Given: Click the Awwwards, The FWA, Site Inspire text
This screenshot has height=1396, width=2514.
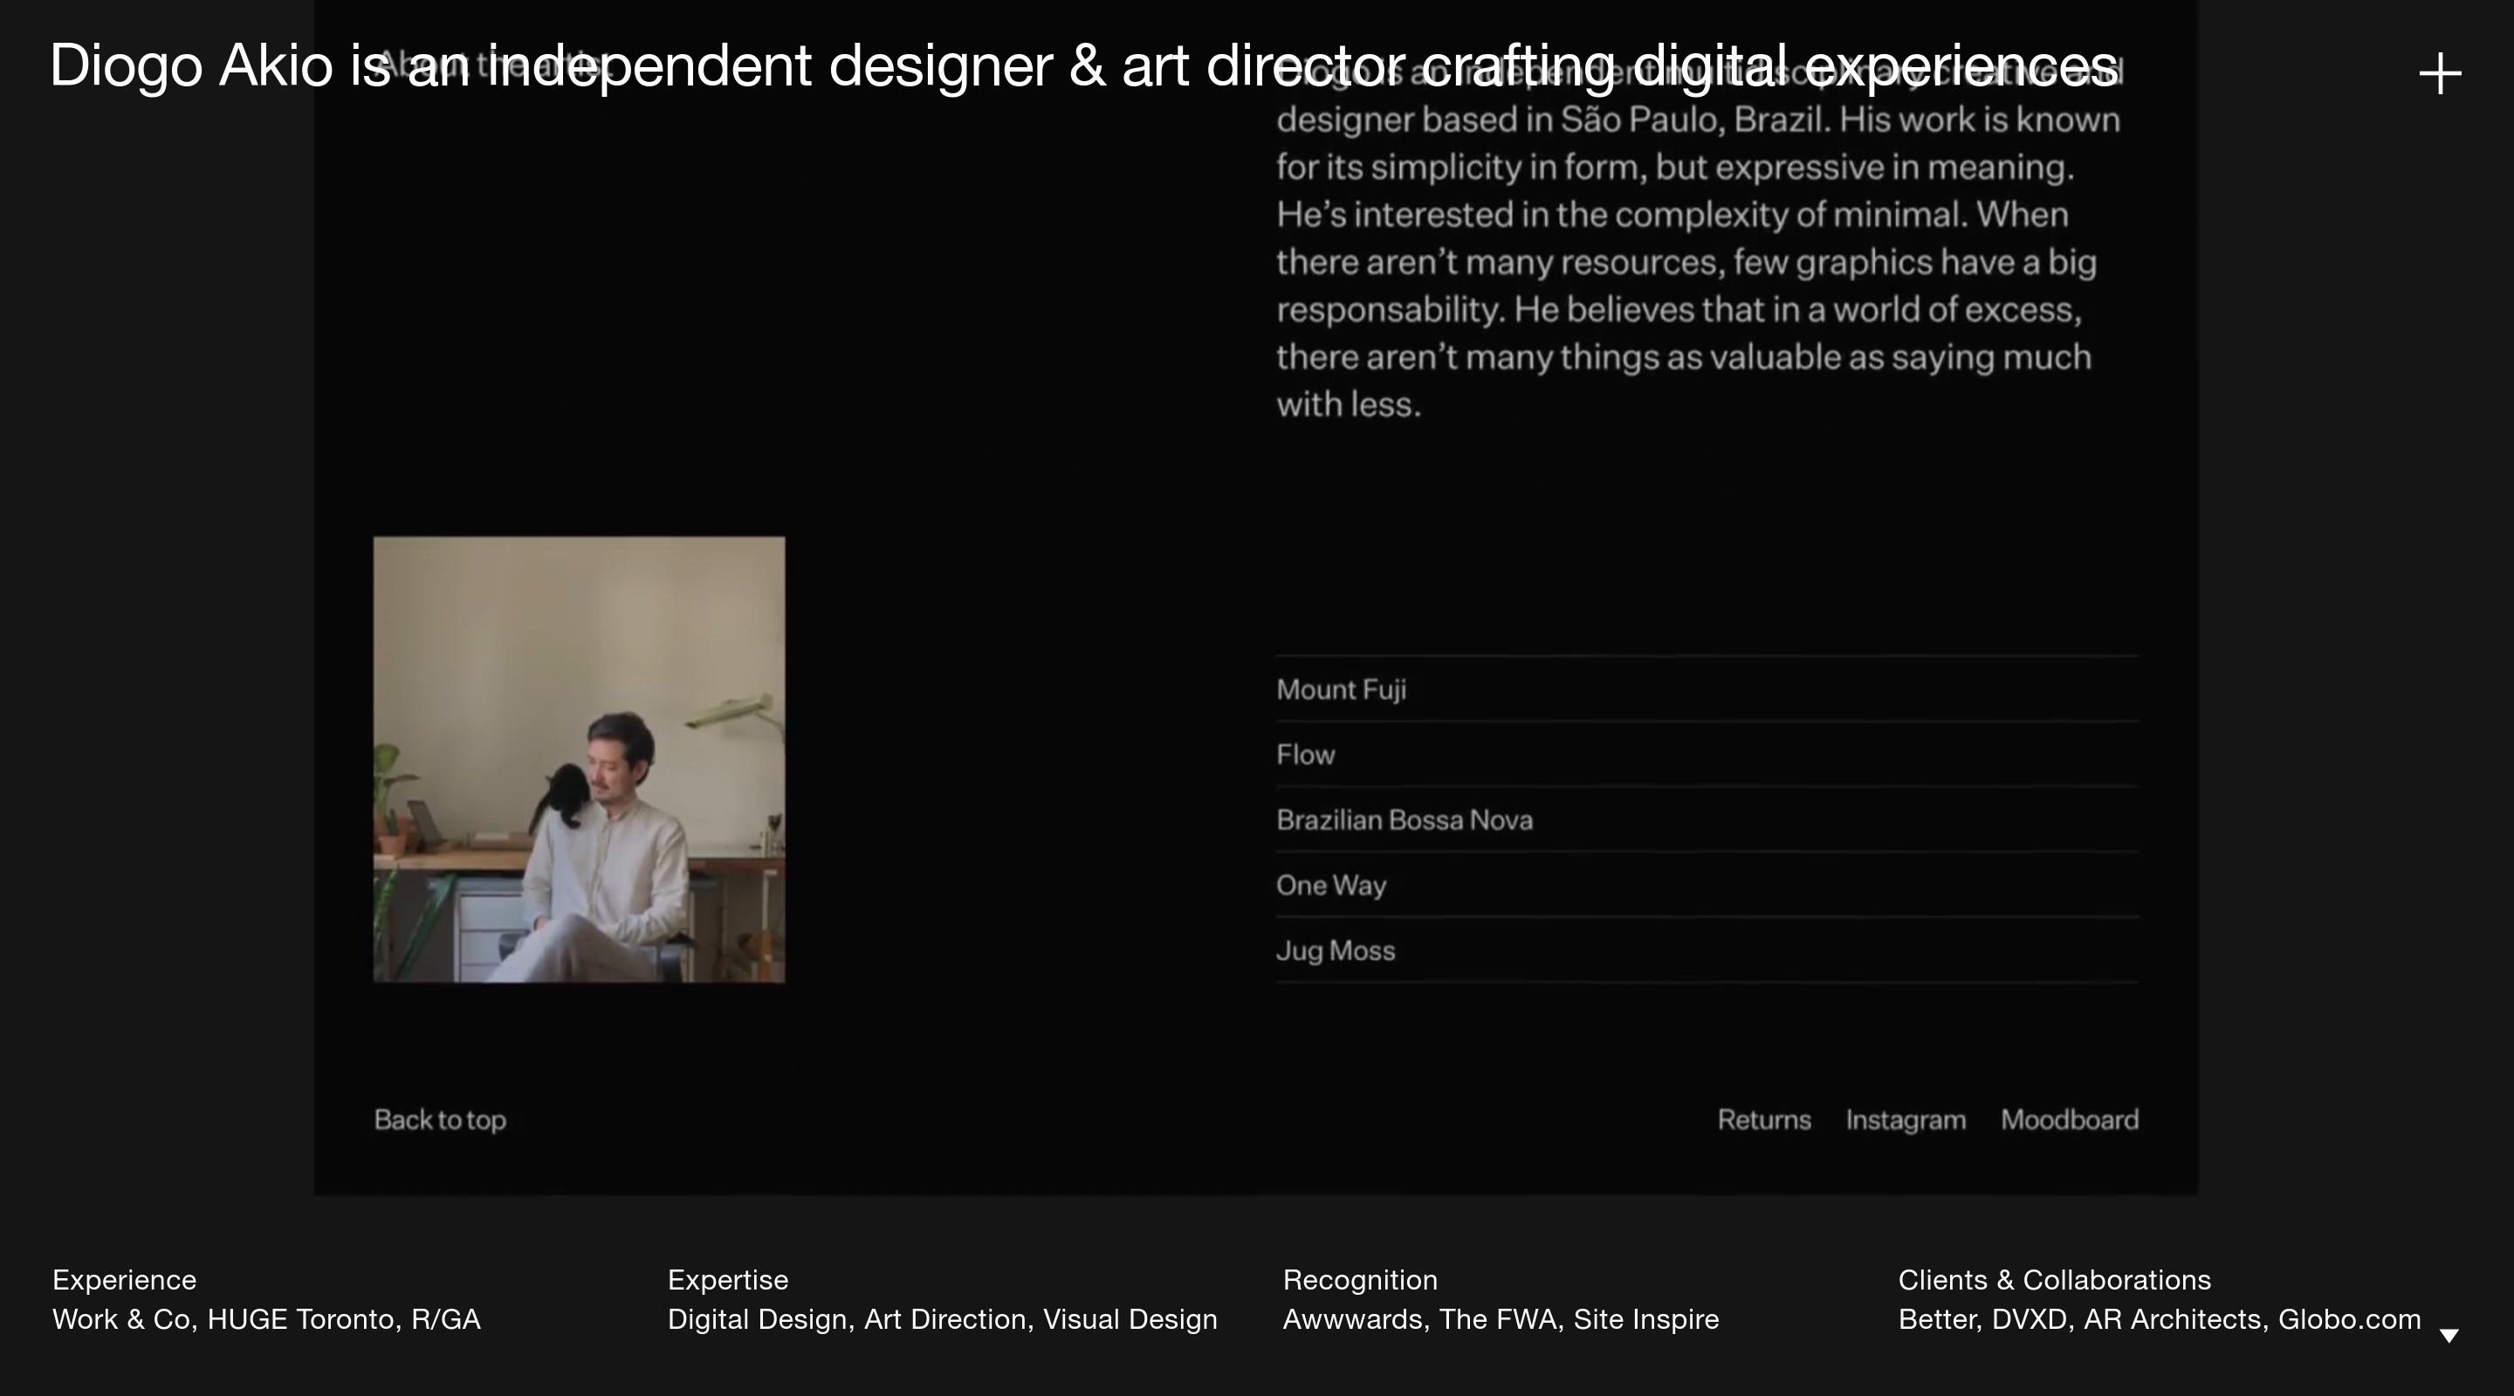Looking at the screenshot, I should pos(1500,1320).
